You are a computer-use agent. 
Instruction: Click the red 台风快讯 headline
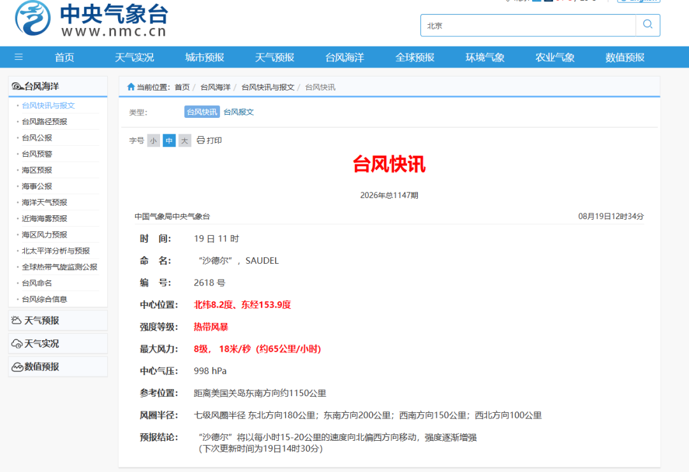(x=389, y=164)
